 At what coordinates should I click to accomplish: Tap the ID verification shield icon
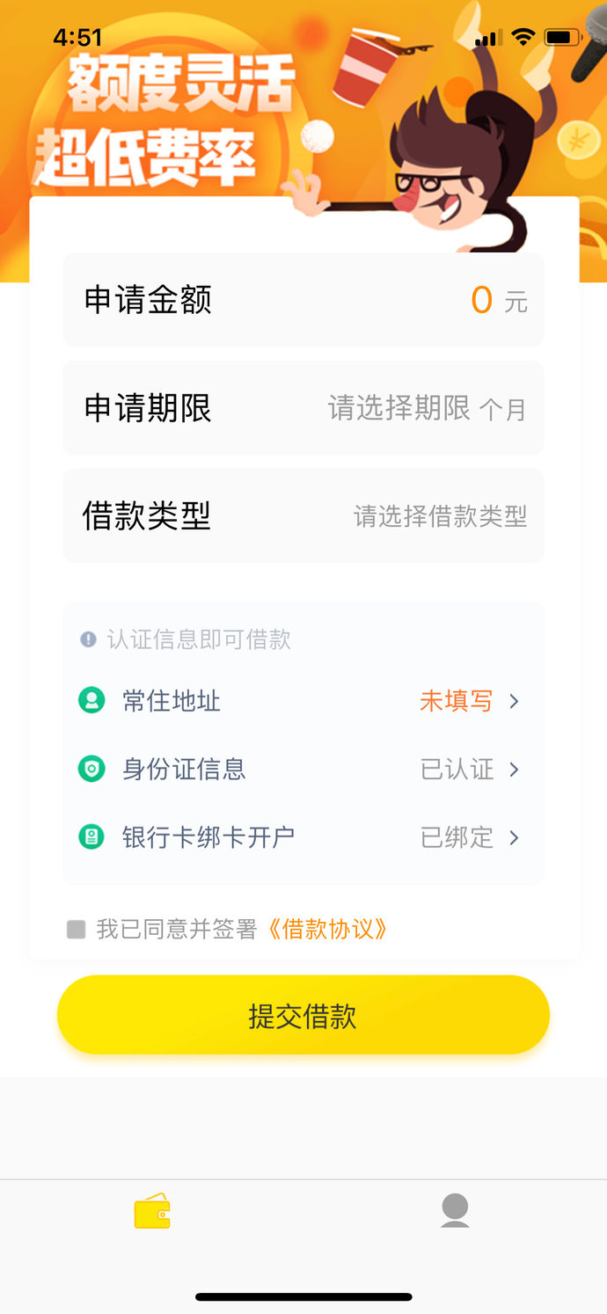(x=91, y=770)
